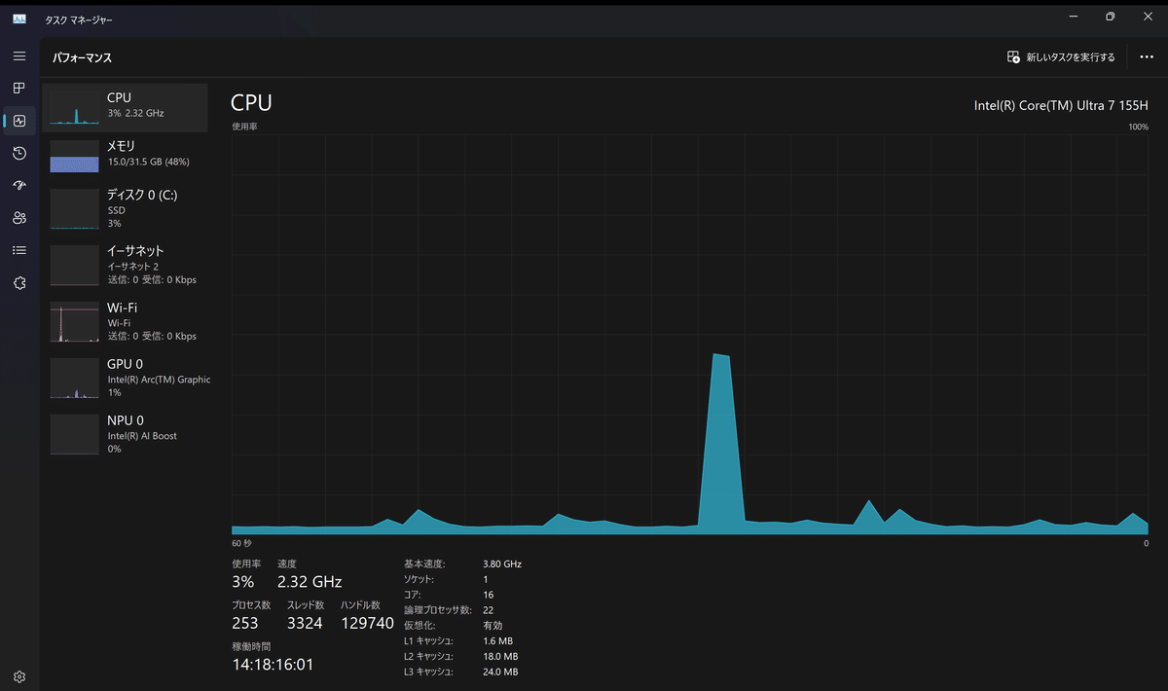Go to Processes page icon
Image resolution: width=1168 pixels, height=691 pixels.
pos(19,89)
